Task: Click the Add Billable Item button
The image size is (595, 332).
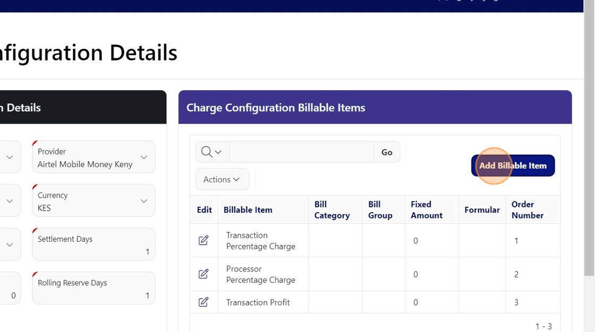Action: click(513, 165)
